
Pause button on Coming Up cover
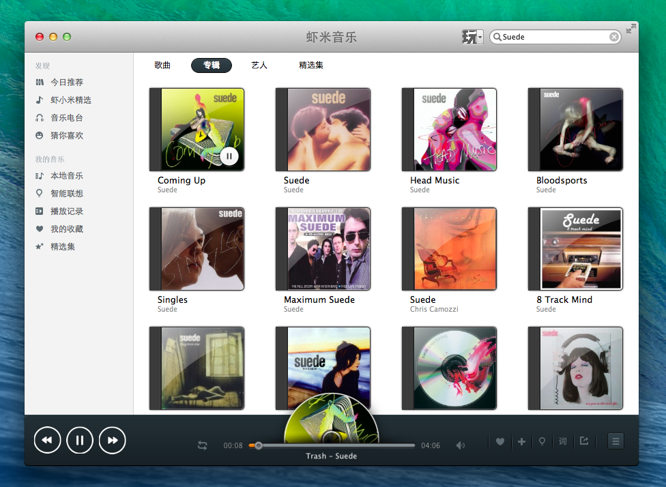tap(229, 156)
